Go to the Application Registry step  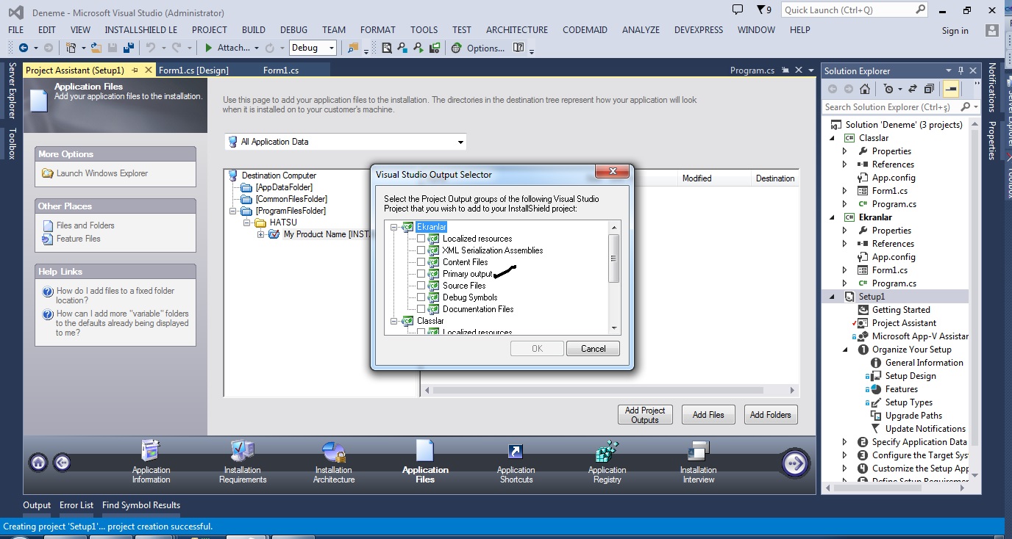[x=607, y=463]
